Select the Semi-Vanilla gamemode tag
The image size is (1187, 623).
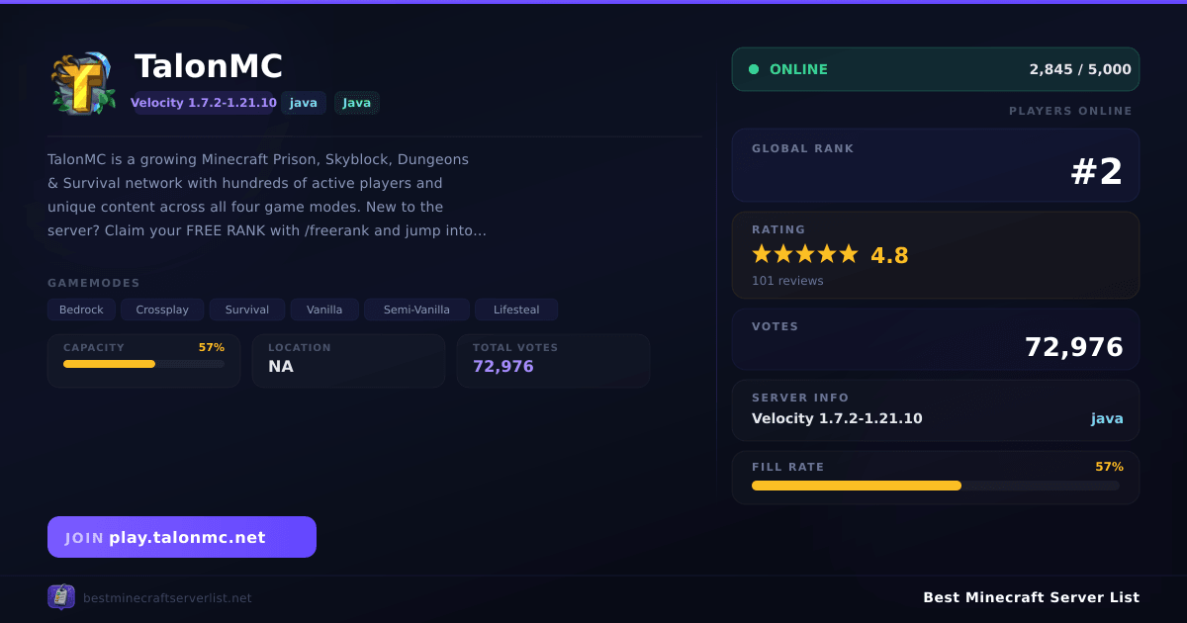[x=416, y=310]
